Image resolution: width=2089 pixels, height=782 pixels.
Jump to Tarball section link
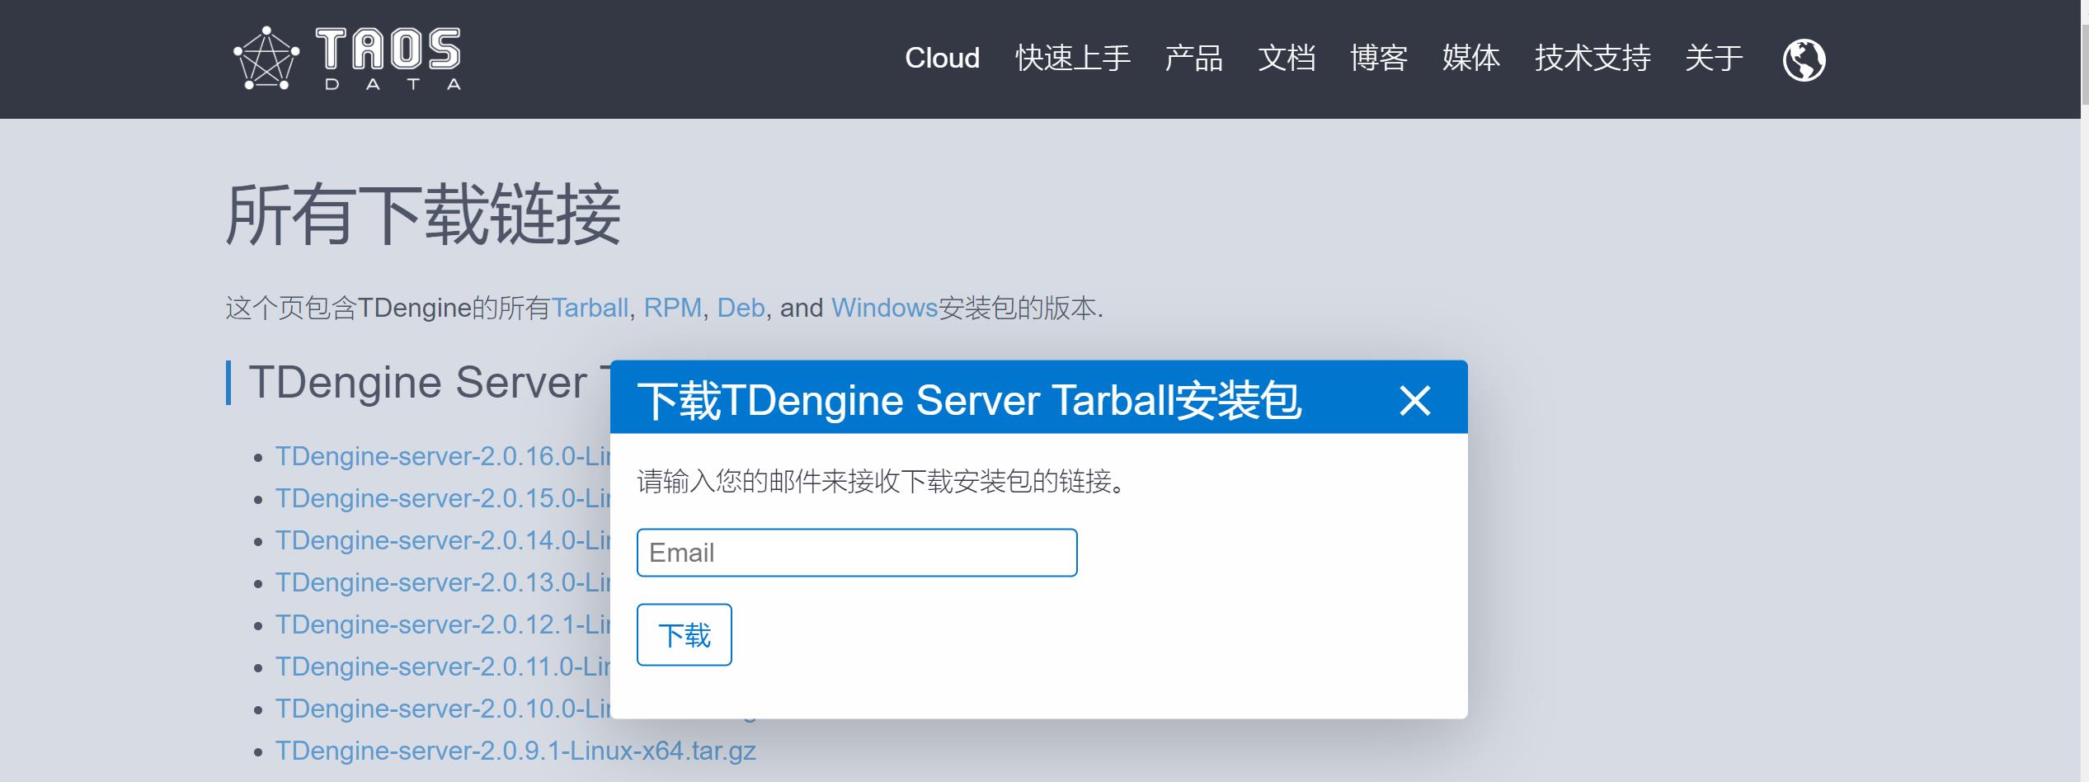pyautogui.click(x=590, y=308)
